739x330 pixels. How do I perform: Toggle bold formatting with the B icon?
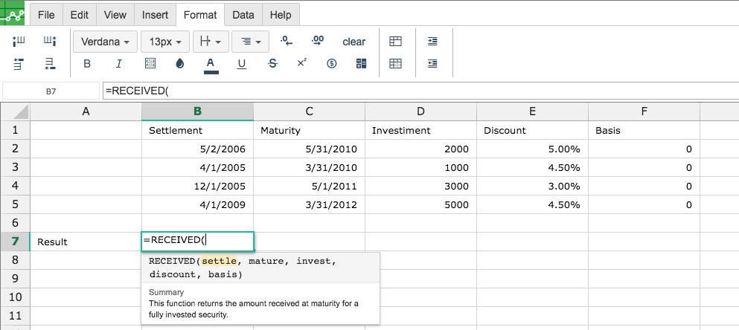(x=87, y=64)
